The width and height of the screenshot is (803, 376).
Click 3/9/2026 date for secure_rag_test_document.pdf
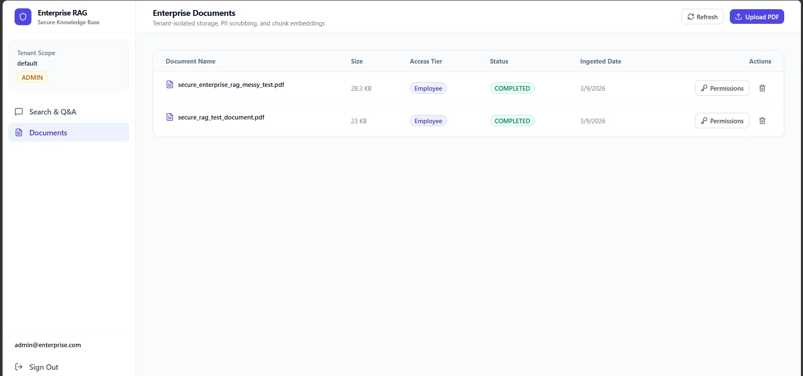click(x=593, y=121)
